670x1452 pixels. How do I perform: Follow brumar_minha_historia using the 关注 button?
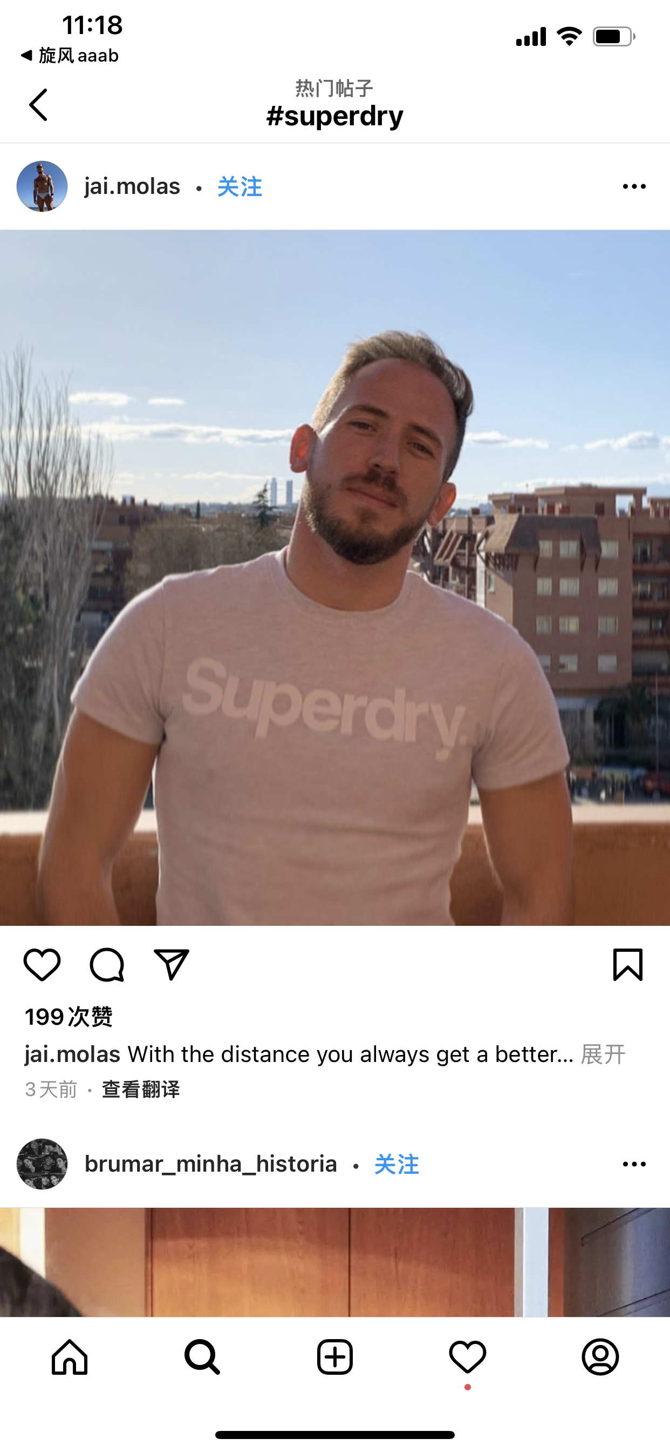coord(397,1164)
